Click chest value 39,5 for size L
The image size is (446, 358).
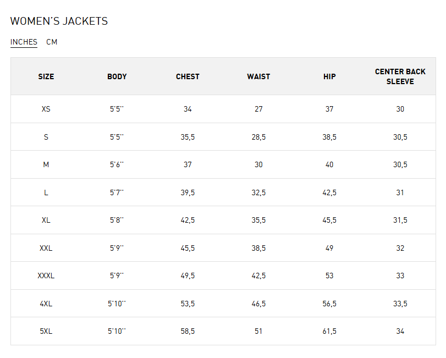coord(188,192)
